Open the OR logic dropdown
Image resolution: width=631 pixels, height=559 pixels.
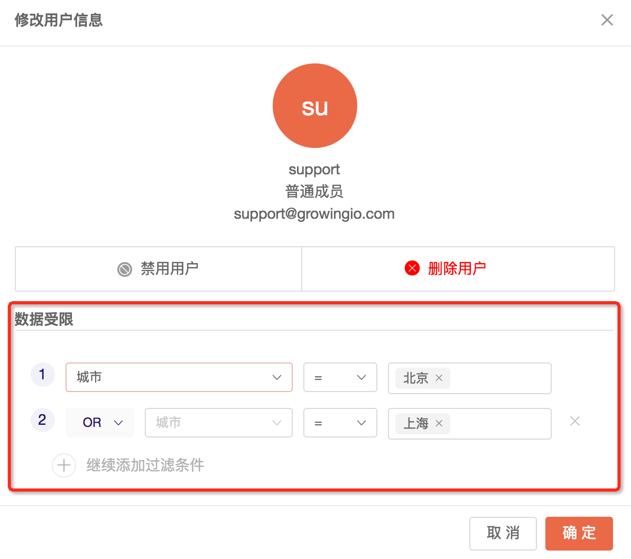[100, 423]
